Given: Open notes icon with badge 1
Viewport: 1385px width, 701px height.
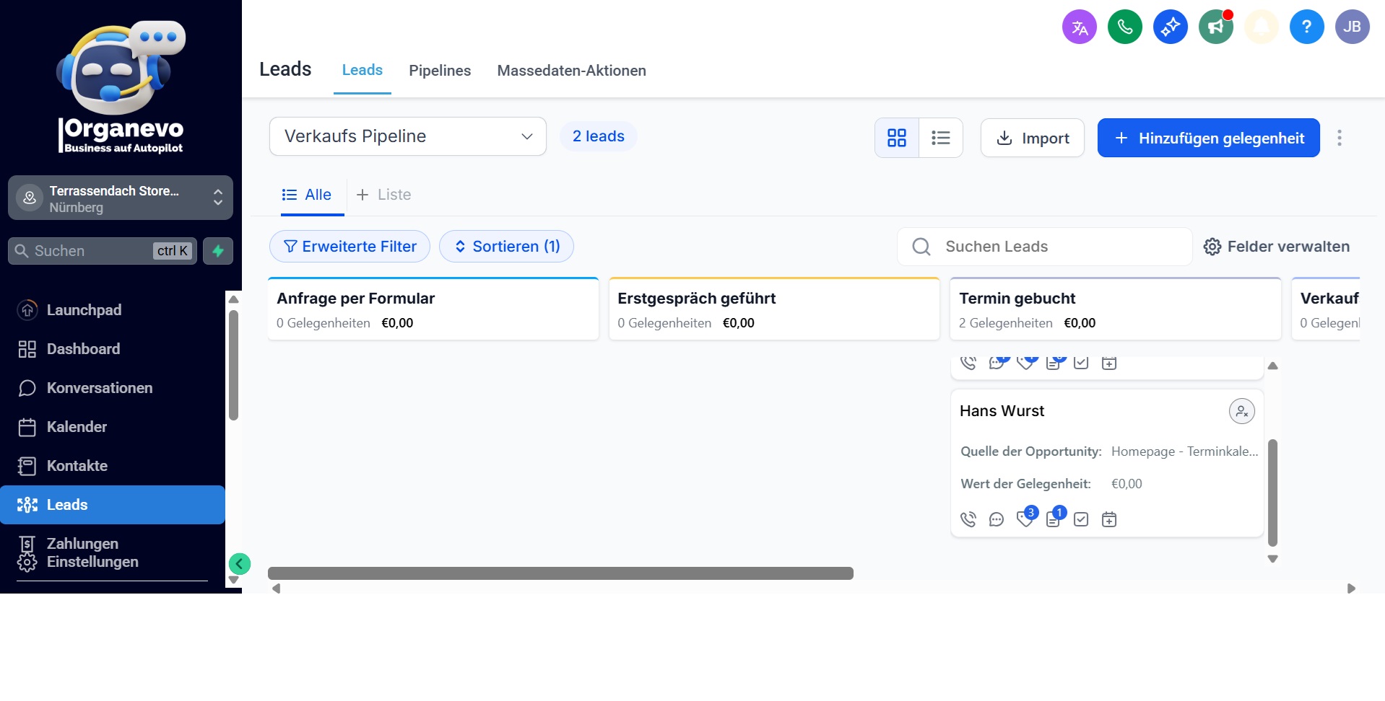Looking at the screenshot, I should [x=1054, y=519].
